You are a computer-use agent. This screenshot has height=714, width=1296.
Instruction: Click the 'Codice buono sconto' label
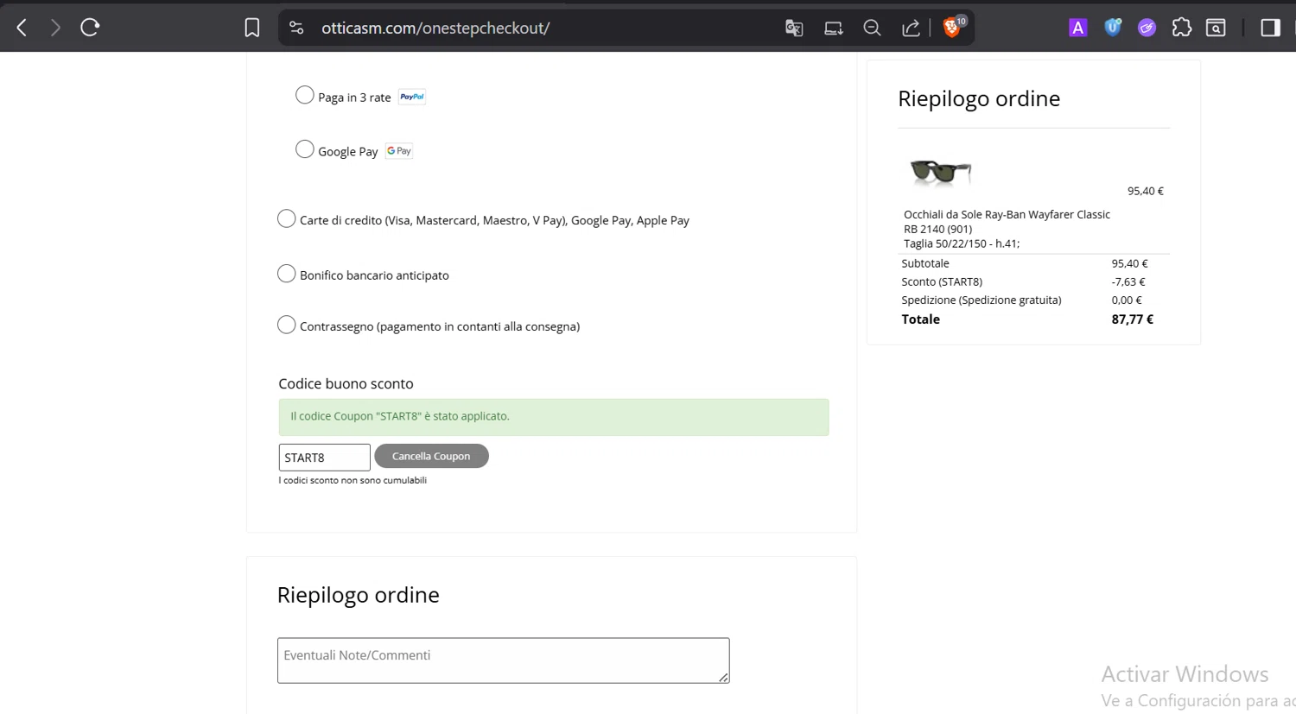tap(346, 383)
